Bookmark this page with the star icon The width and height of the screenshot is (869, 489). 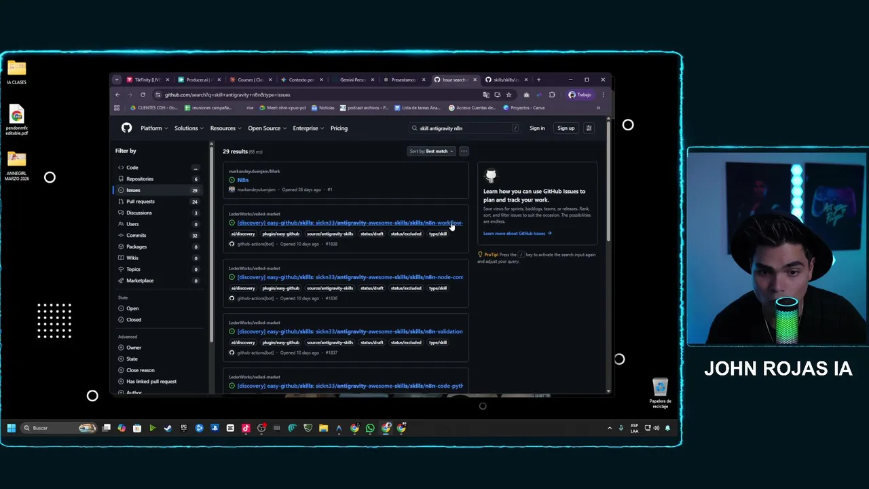point(509,95)
